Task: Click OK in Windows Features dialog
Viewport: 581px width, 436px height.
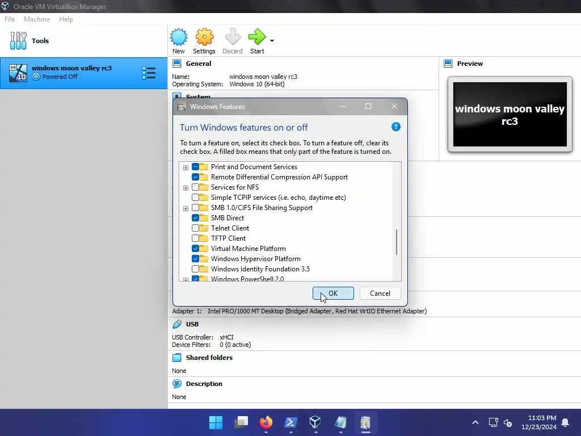Action: pyautogui.click(x=333, y=294)
